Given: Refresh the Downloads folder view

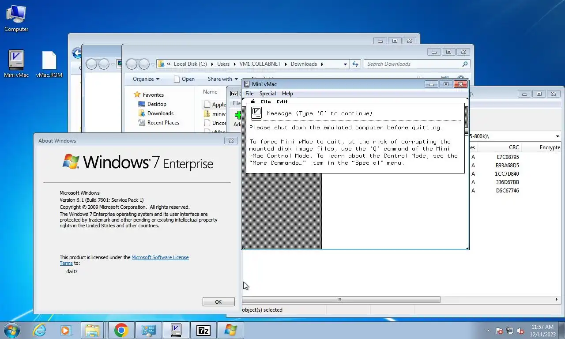Looking at the screenshot, I should (355, 64).
